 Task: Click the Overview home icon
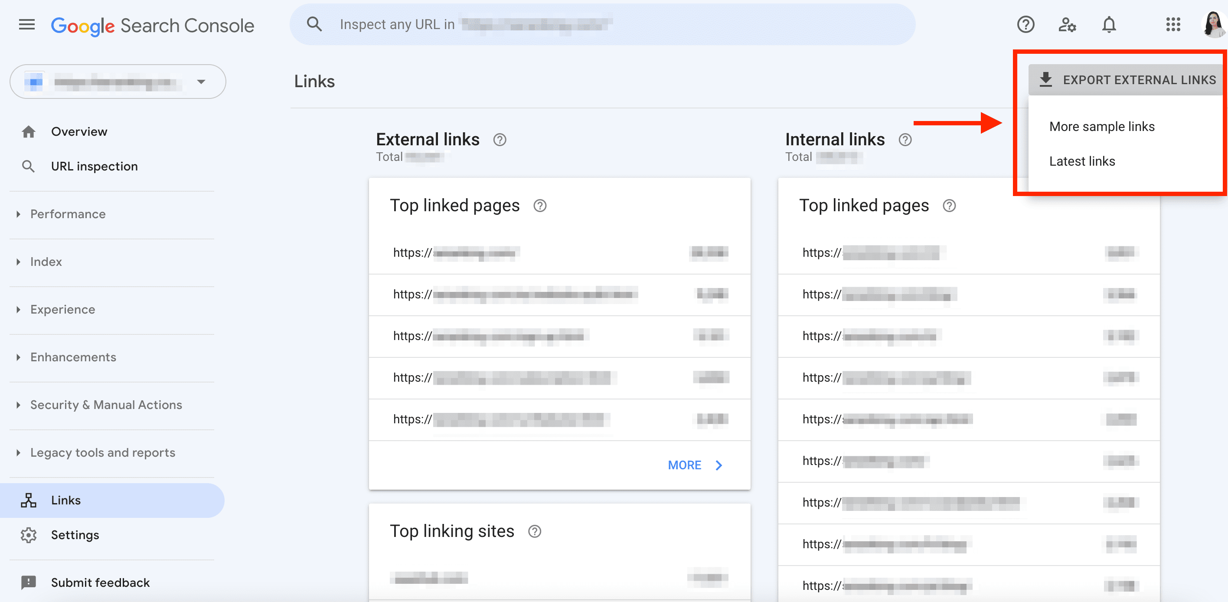29,131
